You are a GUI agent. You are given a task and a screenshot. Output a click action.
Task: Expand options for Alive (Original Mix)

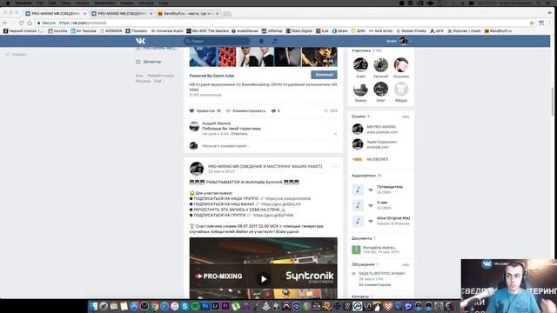coord(371,221)
